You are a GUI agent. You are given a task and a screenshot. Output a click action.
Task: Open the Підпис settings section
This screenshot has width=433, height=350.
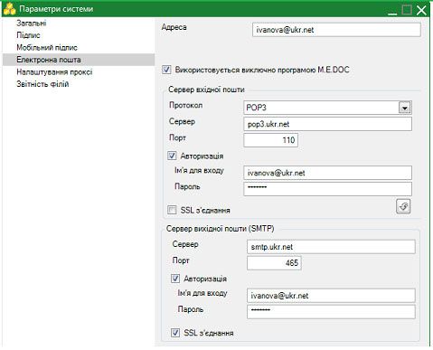click(28, 35)
